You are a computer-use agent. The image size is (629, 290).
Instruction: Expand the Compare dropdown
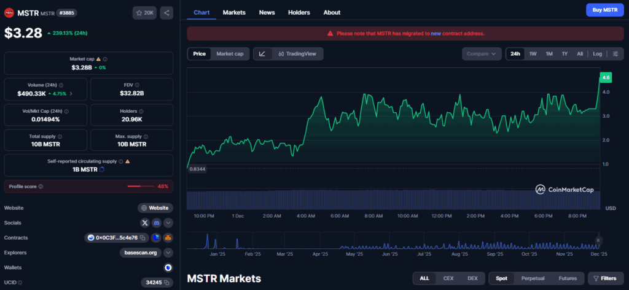click(481, 54)
